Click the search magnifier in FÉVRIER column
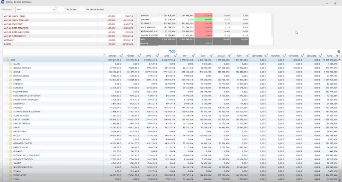This screenshot has width=342, height=182. pyautogui.click(x=139, y=56)
